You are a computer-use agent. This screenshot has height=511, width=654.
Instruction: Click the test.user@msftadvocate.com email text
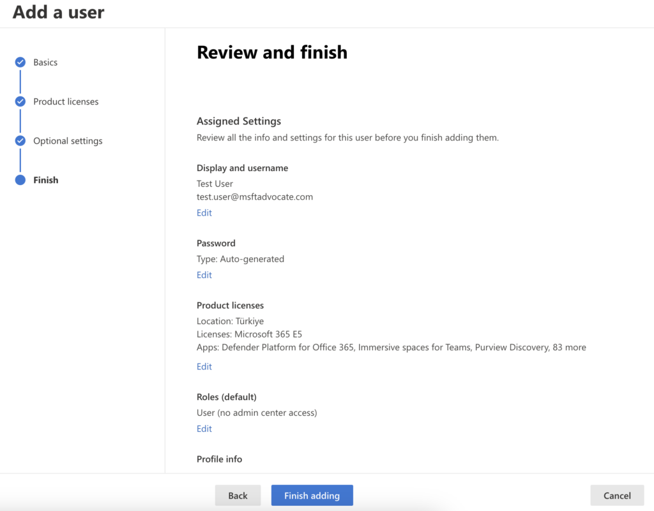point(255,197)
